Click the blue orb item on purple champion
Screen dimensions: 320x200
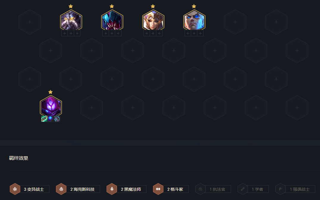coord(51,119)
